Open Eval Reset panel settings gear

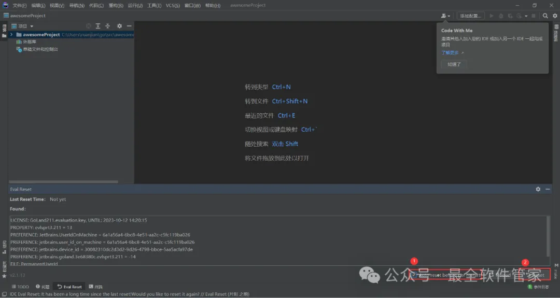538,189
